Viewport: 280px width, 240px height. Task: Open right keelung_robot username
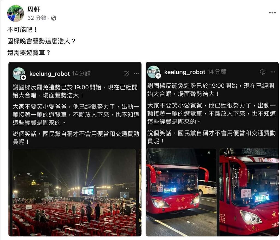[185, 72]
